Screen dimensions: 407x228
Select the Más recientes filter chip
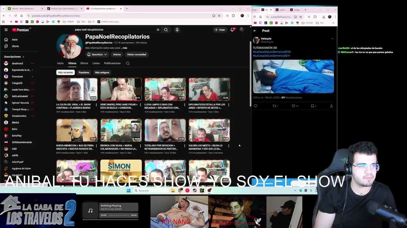point(66,73)
